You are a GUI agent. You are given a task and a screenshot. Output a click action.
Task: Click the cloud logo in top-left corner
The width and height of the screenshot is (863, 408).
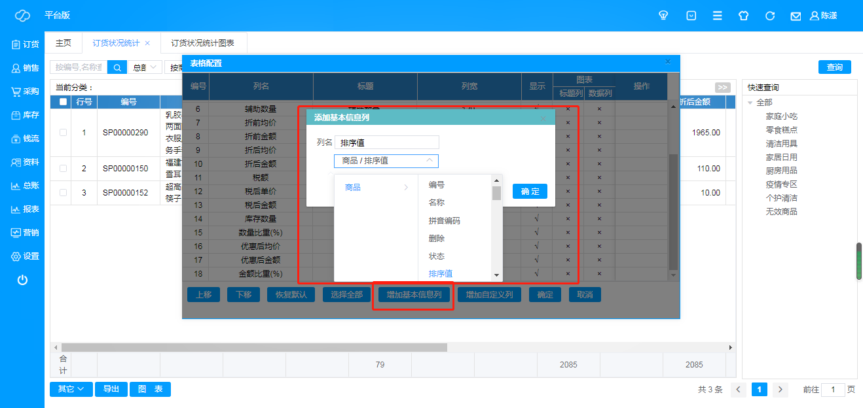tap(22, 15)
